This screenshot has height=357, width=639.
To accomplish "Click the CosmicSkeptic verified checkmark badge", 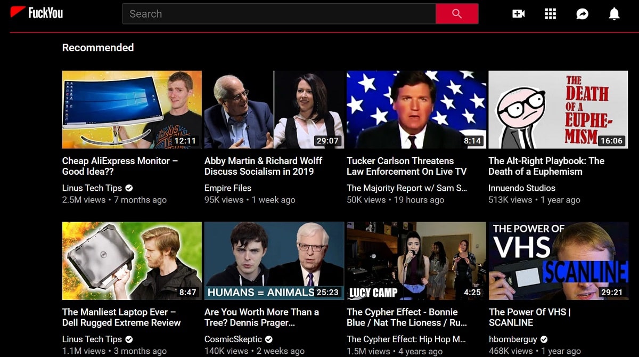I will pos(269,339).
